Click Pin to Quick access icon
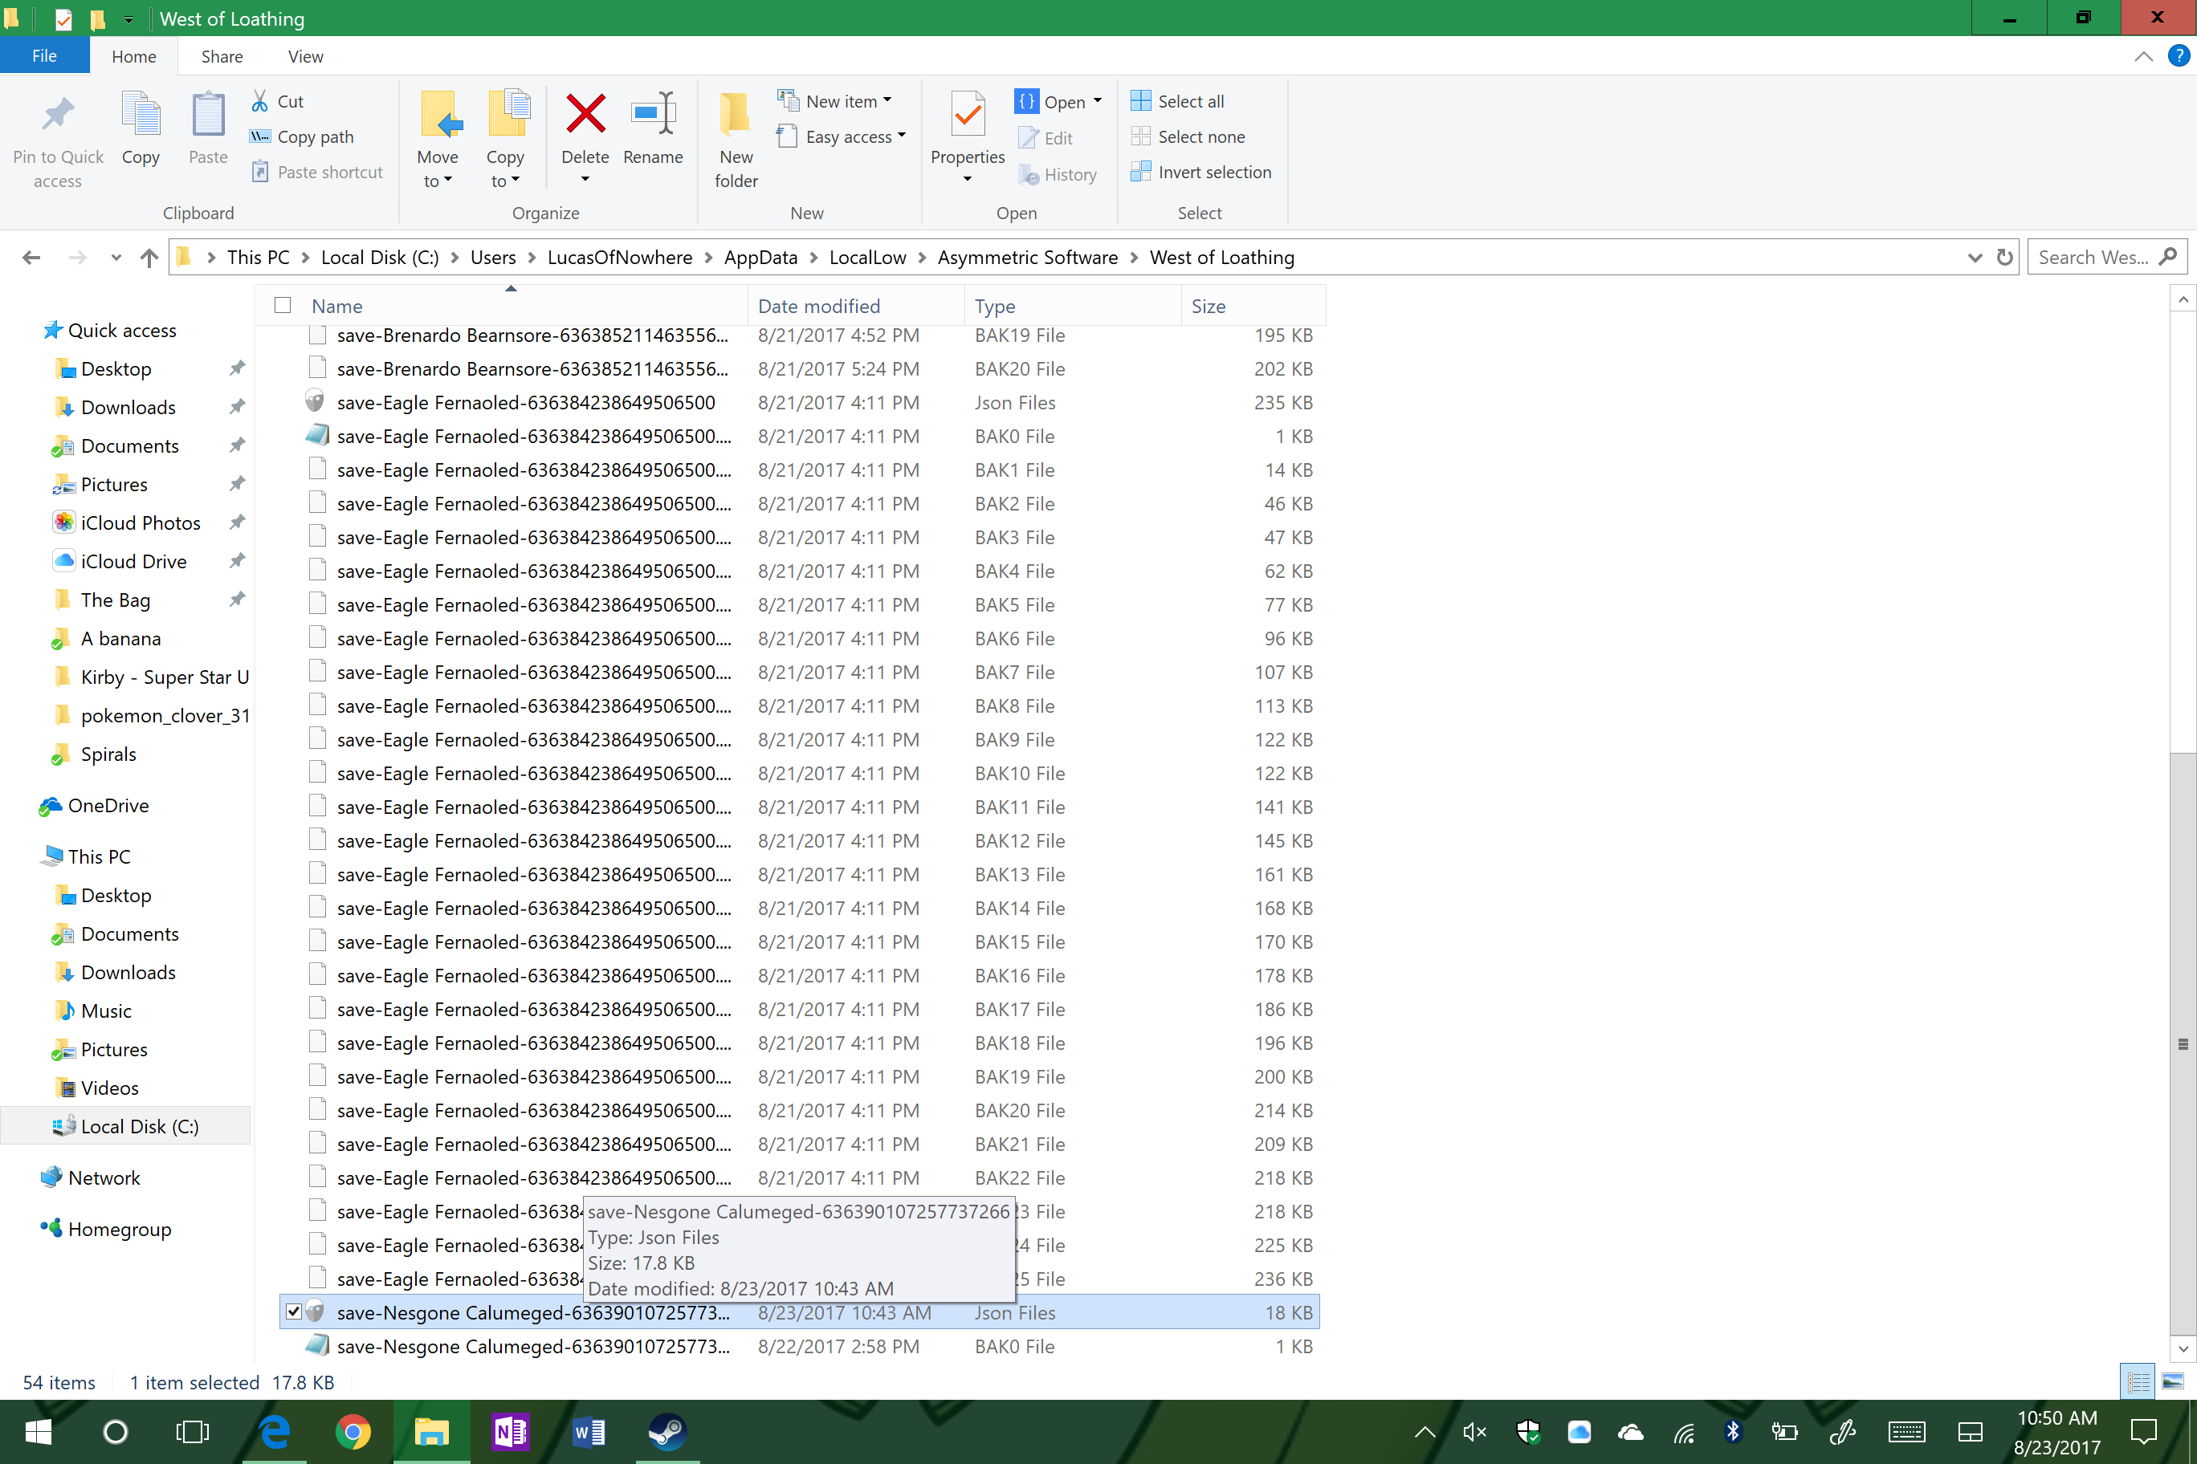 (x=58, y=115)
